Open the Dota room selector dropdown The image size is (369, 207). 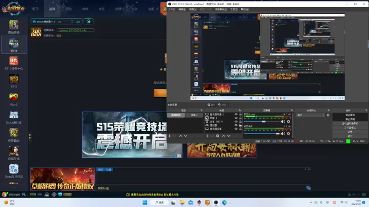tap(56, 22)
